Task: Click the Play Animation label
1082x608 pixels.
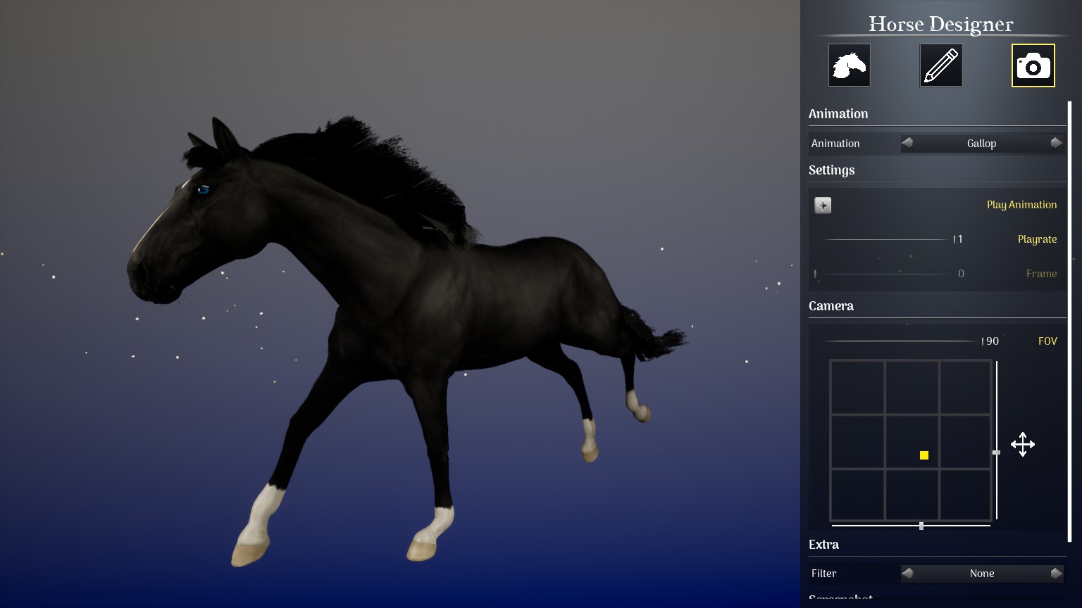Action: (x=1021, y=205)
